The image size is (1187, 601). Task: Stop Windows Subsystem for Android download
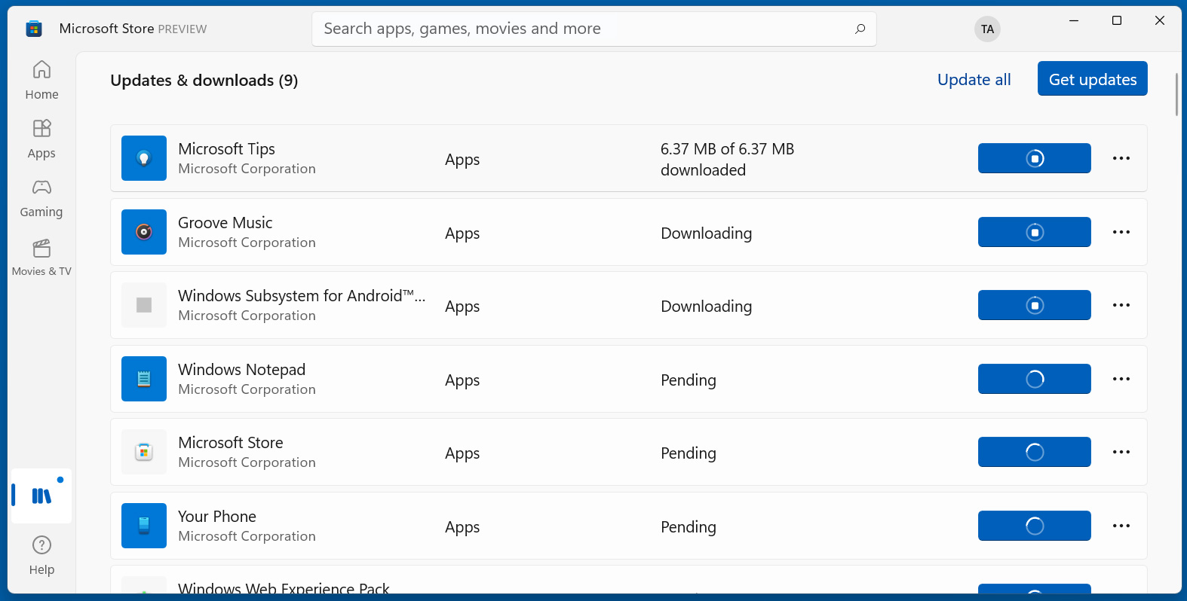pyautogui.click(x=1035, y=305)
